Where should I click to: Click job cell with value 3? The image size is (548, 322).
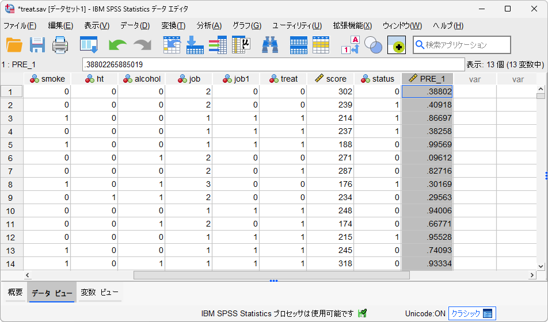tap(189, 185)
